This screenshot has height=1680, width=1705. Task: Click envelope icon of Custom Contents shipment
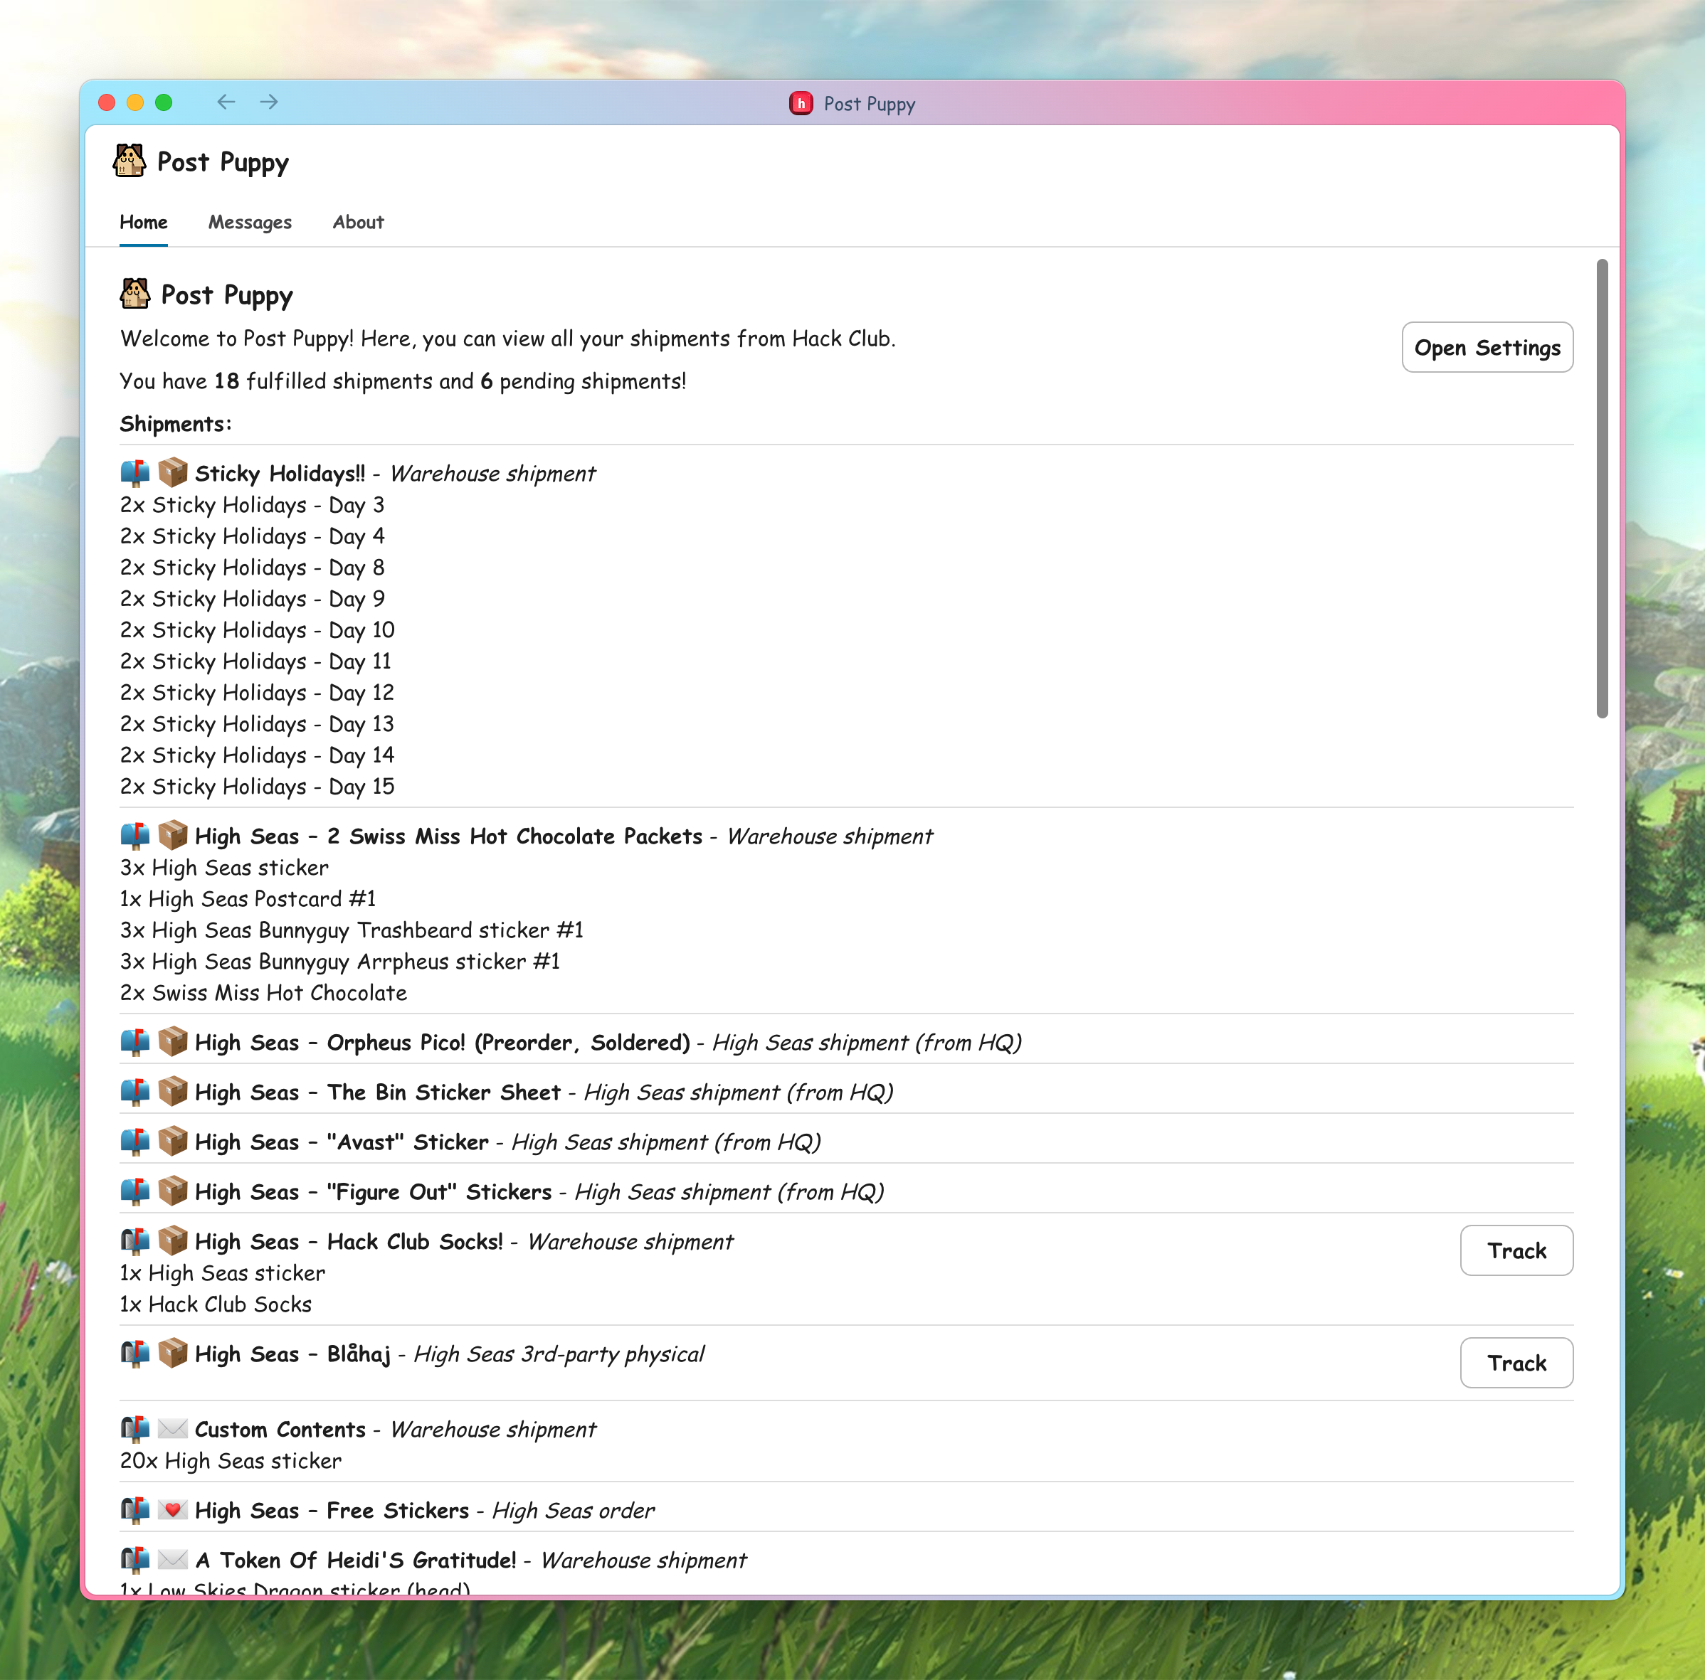pyautogui.click(x=173, y=1429)
